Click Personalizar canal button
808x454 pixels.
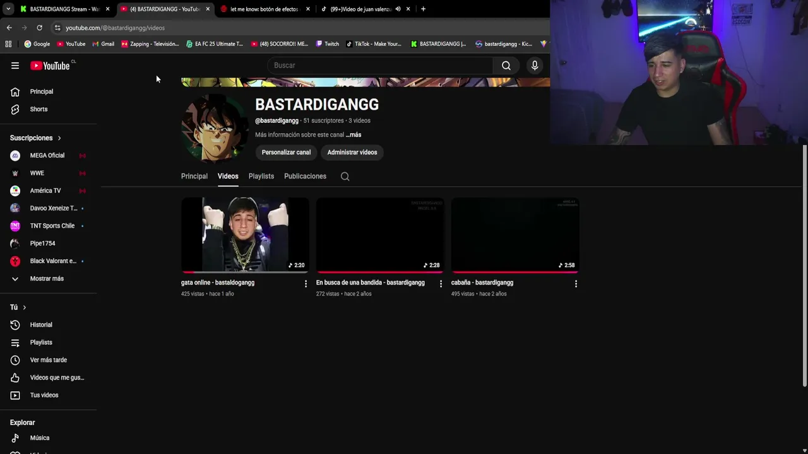pos(286,153)
